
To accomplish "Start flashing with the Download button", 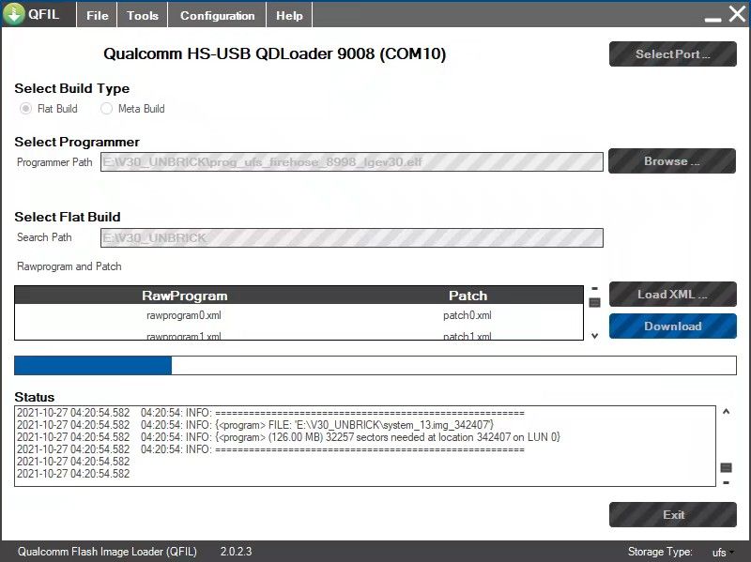I will pyautogui.click(x=672, y=326).
